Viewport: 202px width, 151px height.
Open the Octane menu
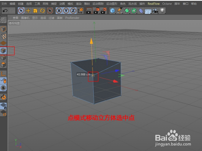(x=167, y=4)
